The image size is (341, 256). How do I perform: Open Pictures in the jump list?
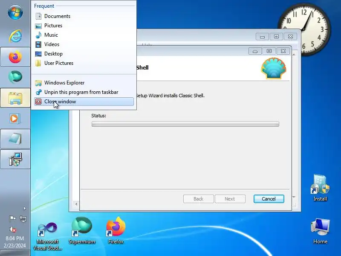(84, 26)
